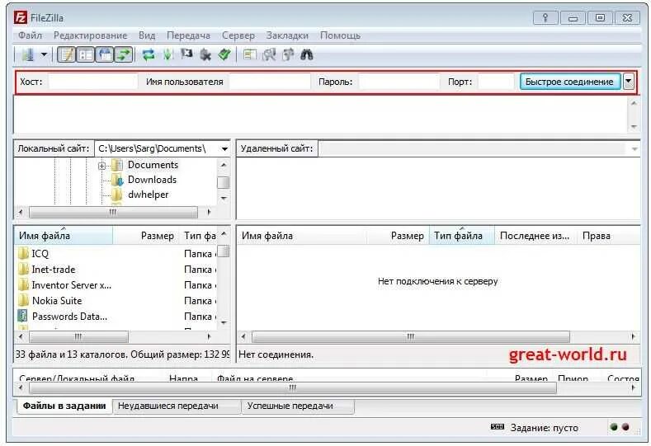Sort remote list by Последнее из... column

[535, 236]
